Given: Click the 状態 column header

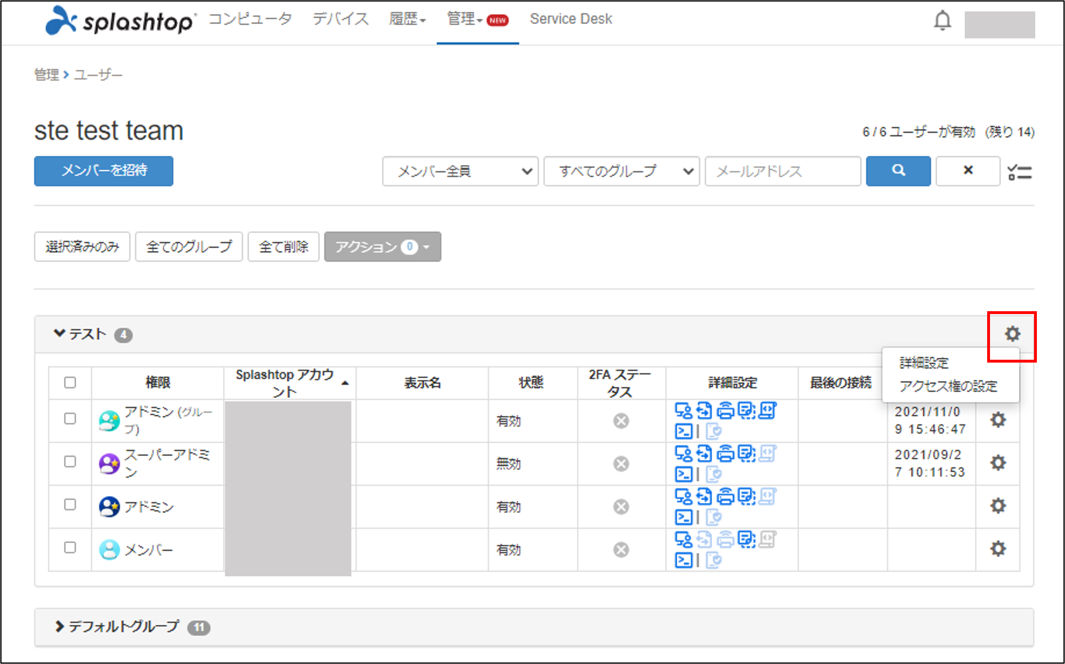Looking at the screenshot, I should 531,383.
